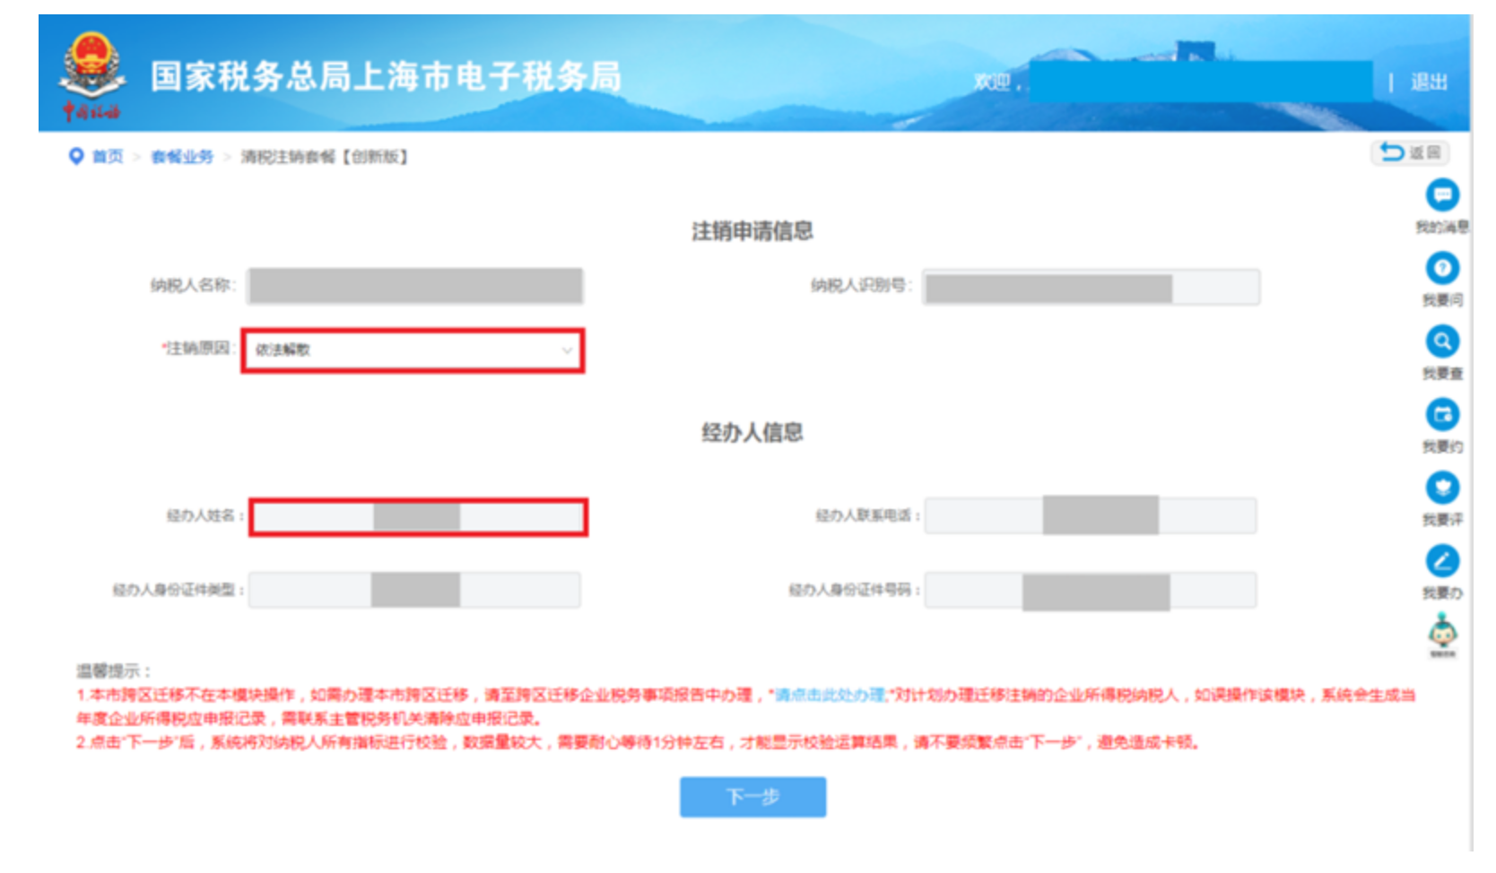This screenshot has height=873, width=1496.
Task: Click the 纳税人名称 field
Action: 416,286
